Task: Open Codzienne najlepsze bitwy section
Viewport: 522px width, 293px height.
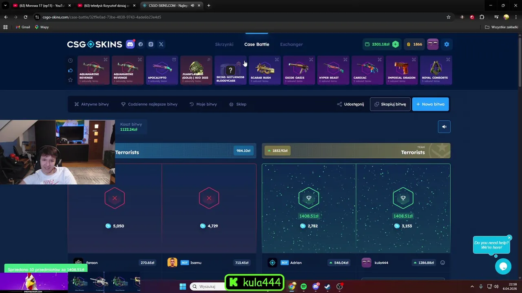Action: point(149,104)
